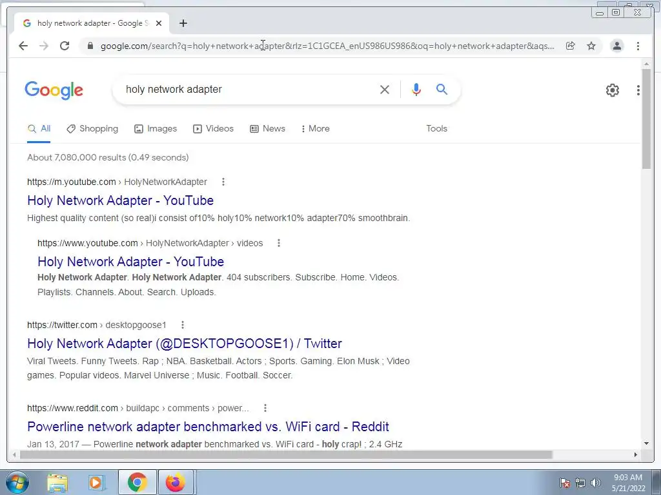The width and height of the screenshot is (661, 495).
Task: Reload the current page
Action: pos(65,46)
